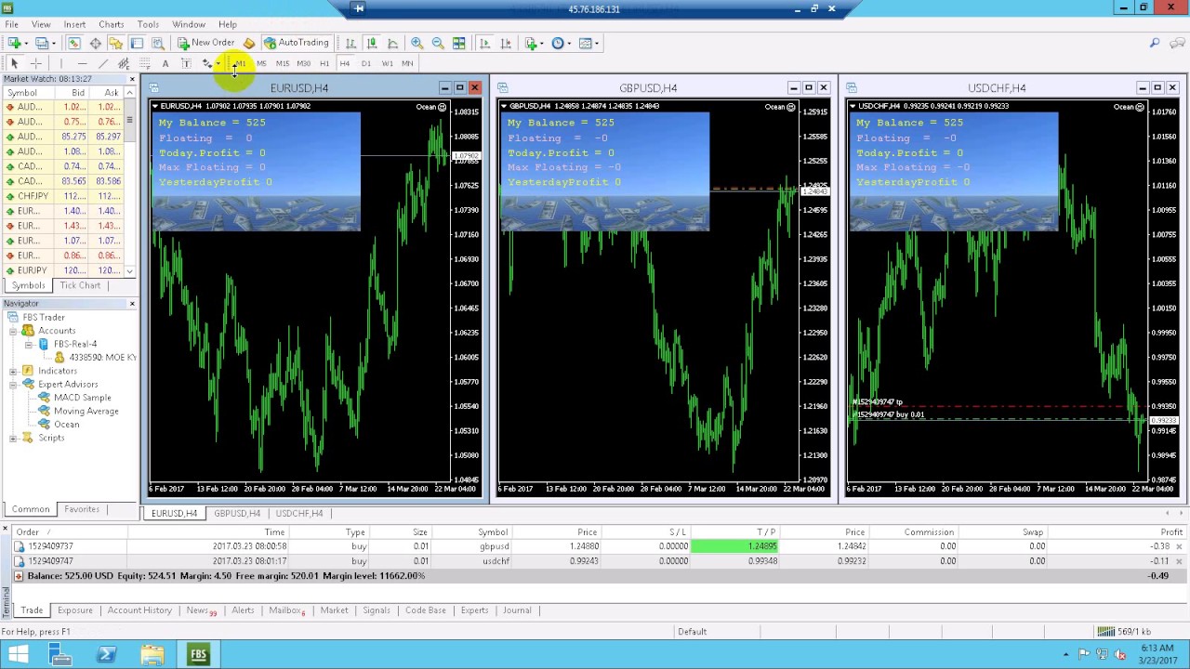Switch timeframe to H1
This screenshot has width=1190, height=669.
[x=324, y=63]
